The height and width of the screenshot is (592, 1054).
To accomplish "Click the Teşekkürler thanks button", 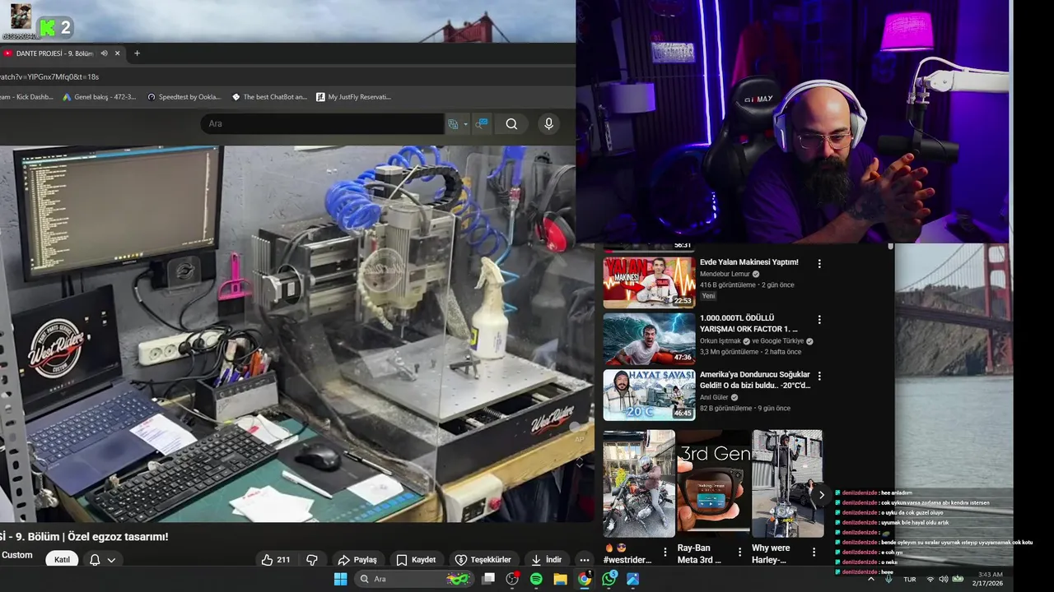I will [x=483, y=560].
